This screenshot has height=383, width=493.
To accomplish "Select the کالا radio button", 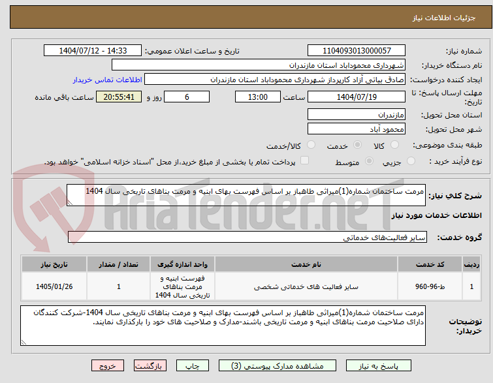I will click(x=394, y=145).
